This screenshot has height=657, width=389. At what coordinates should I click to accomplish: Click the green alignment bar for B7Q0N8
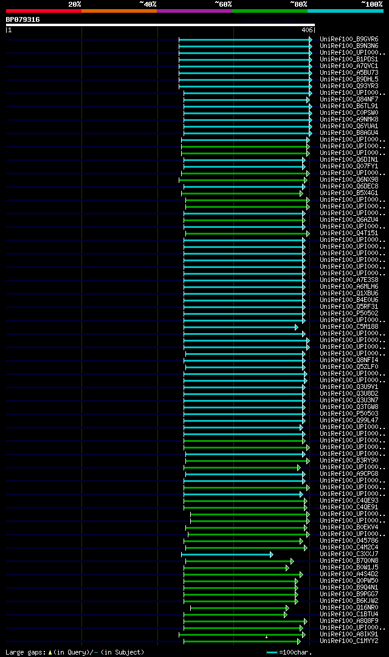coord(239,562)
